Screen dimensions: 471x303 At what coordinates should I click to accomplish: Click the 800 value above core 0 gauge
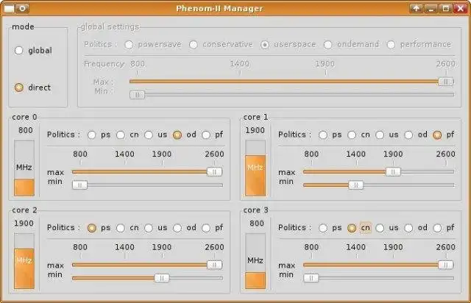pyautogui.click(x=26, y=130)
